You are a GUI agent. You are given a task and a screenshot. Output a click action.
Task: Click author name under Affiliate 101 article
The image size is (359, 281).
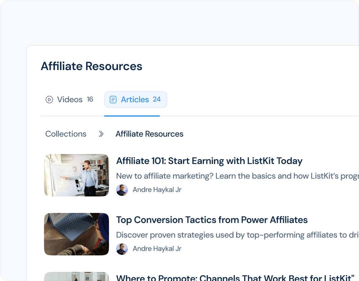[x=157, y=190]
